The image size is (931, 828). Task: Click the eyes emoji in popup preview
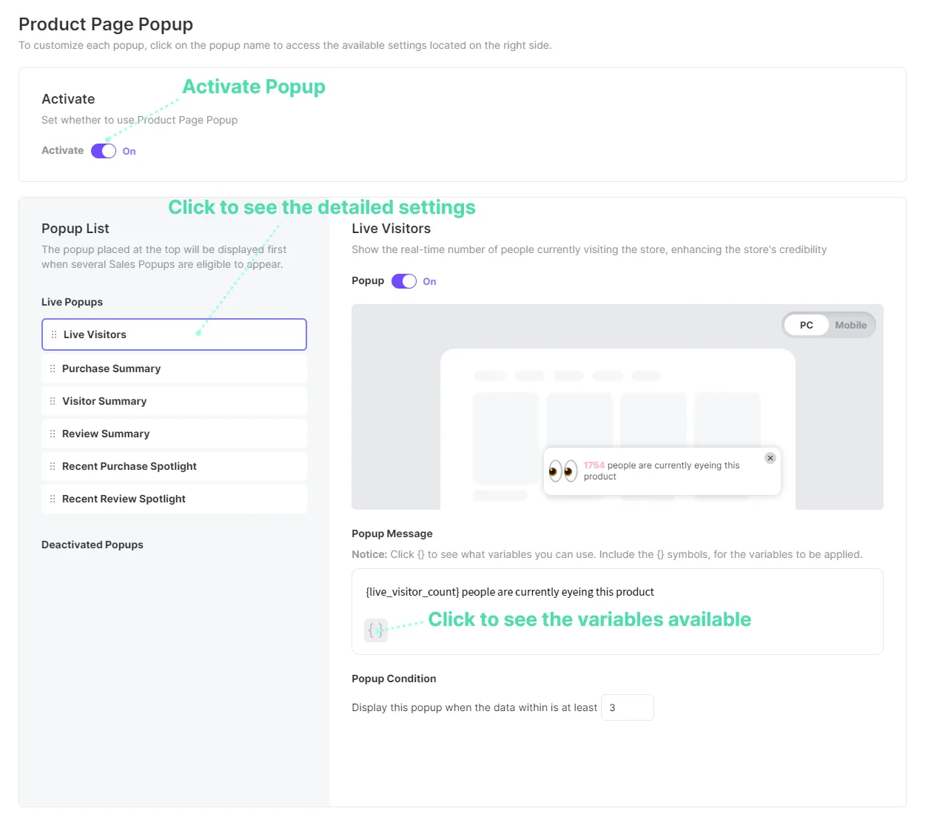(x=563, y=471)
